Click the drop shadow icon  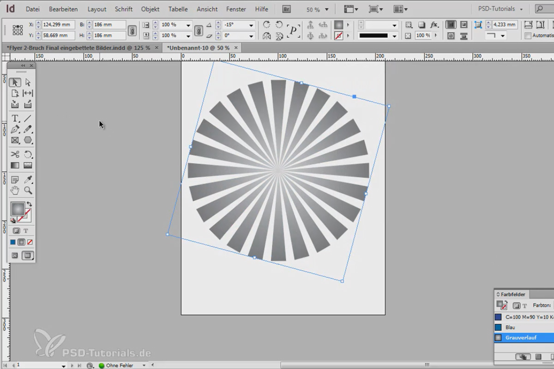click(x=422, y=25)
